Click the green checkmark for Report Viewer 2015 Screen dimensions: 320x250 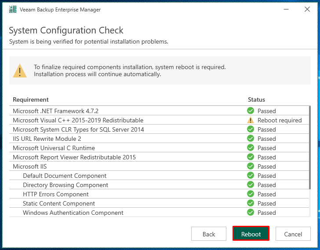(251, 157)
